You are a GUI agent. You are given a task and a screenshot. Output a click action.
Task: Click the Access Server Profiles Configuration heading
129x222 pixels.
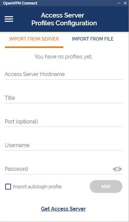[64, 19]
